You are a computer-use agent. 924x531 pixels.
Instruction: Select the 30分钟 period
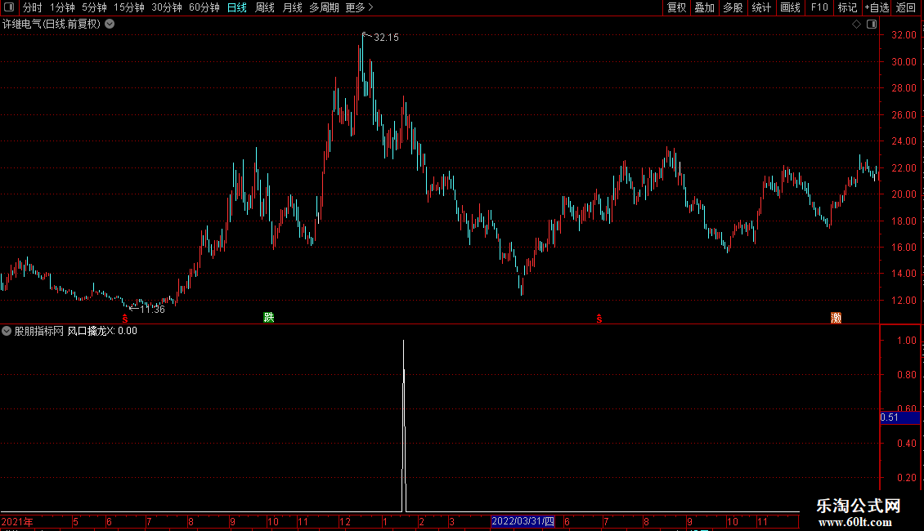pyautogui.click(x=167, y=7)
